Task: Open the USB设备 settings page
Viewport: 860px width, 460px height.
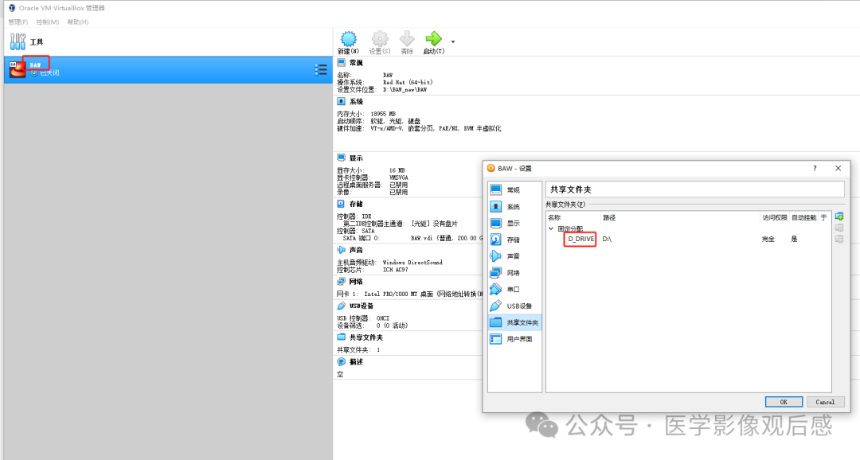Action: click(x=514, y=305)
